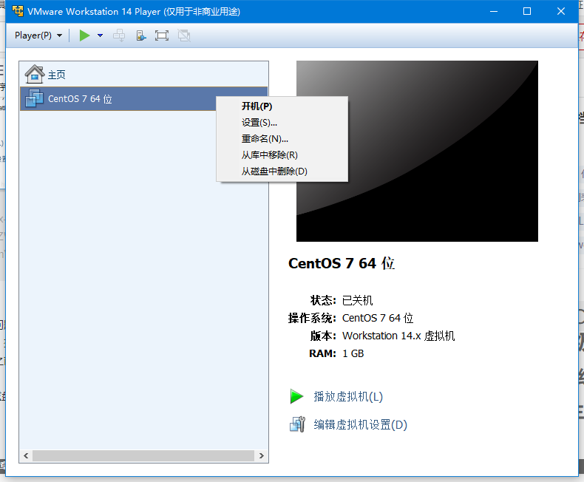This screenshot has width=584, height=482.
Task: Click the CentOS 7 64 位 heading title
Action: click(x=342, y=263)
